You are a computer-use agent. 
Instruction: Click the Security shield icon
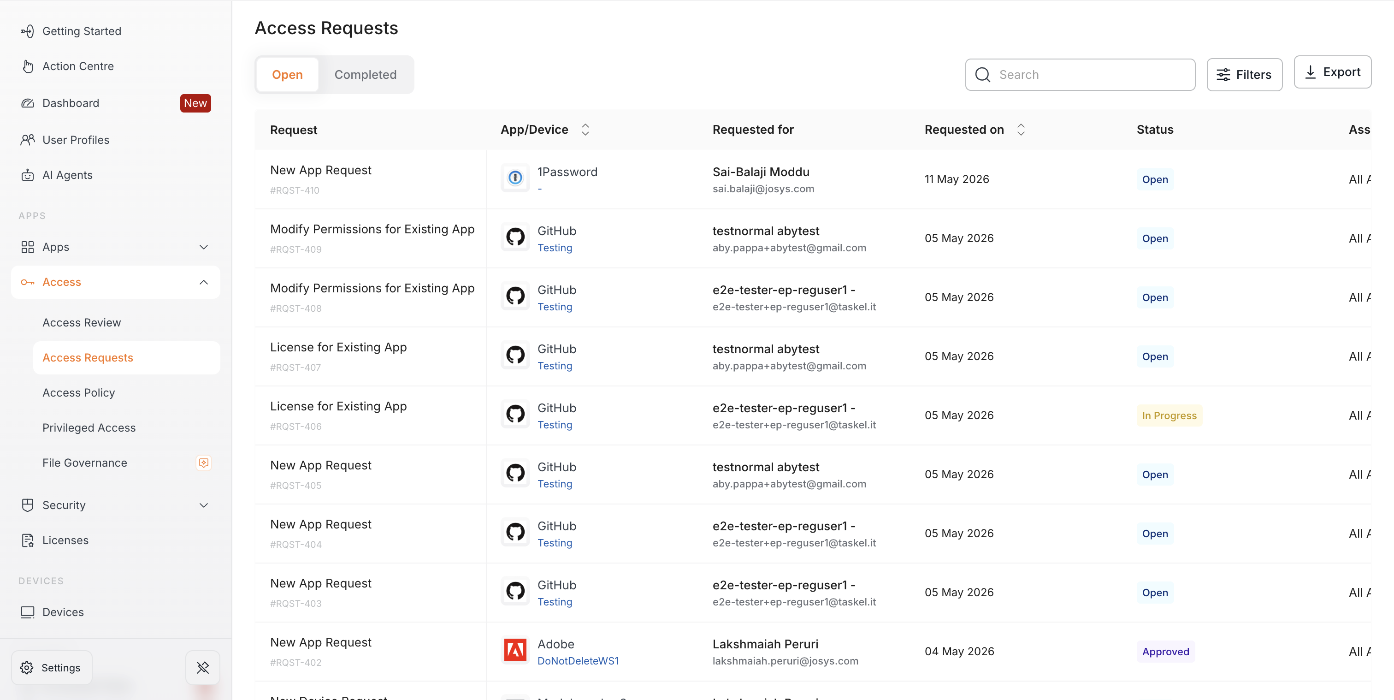pos(28,505)
